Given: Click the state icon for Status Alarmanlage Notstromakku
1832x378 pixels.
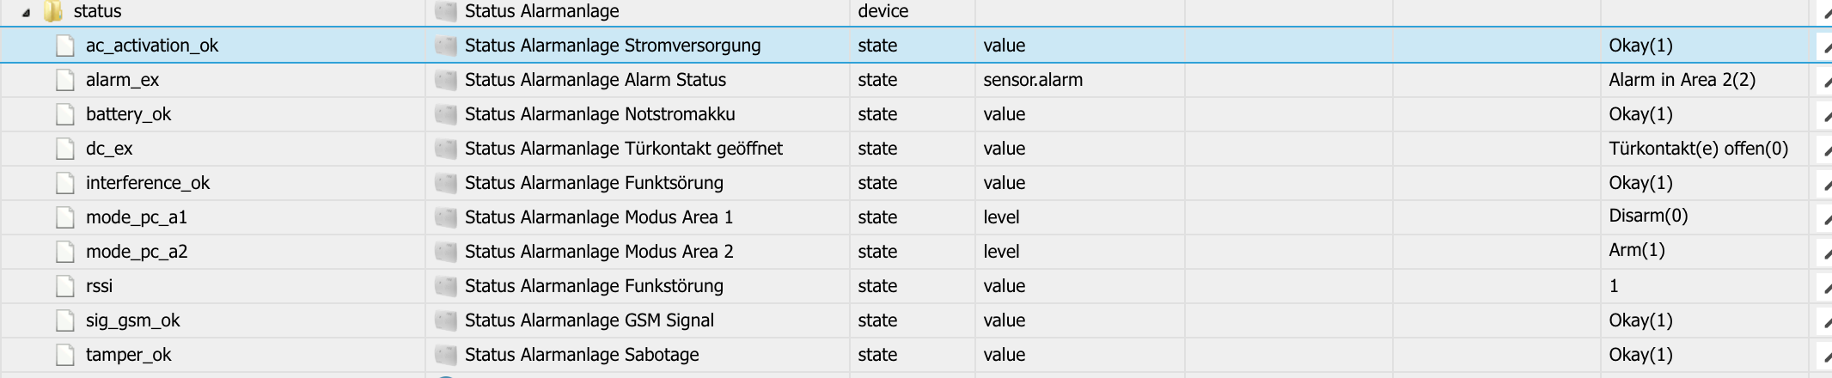Looking at the screenshot, I should coord(445,114).
